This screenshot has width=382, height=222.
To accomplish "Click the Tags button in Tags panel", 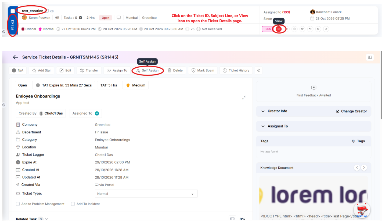I will (358, 141).
